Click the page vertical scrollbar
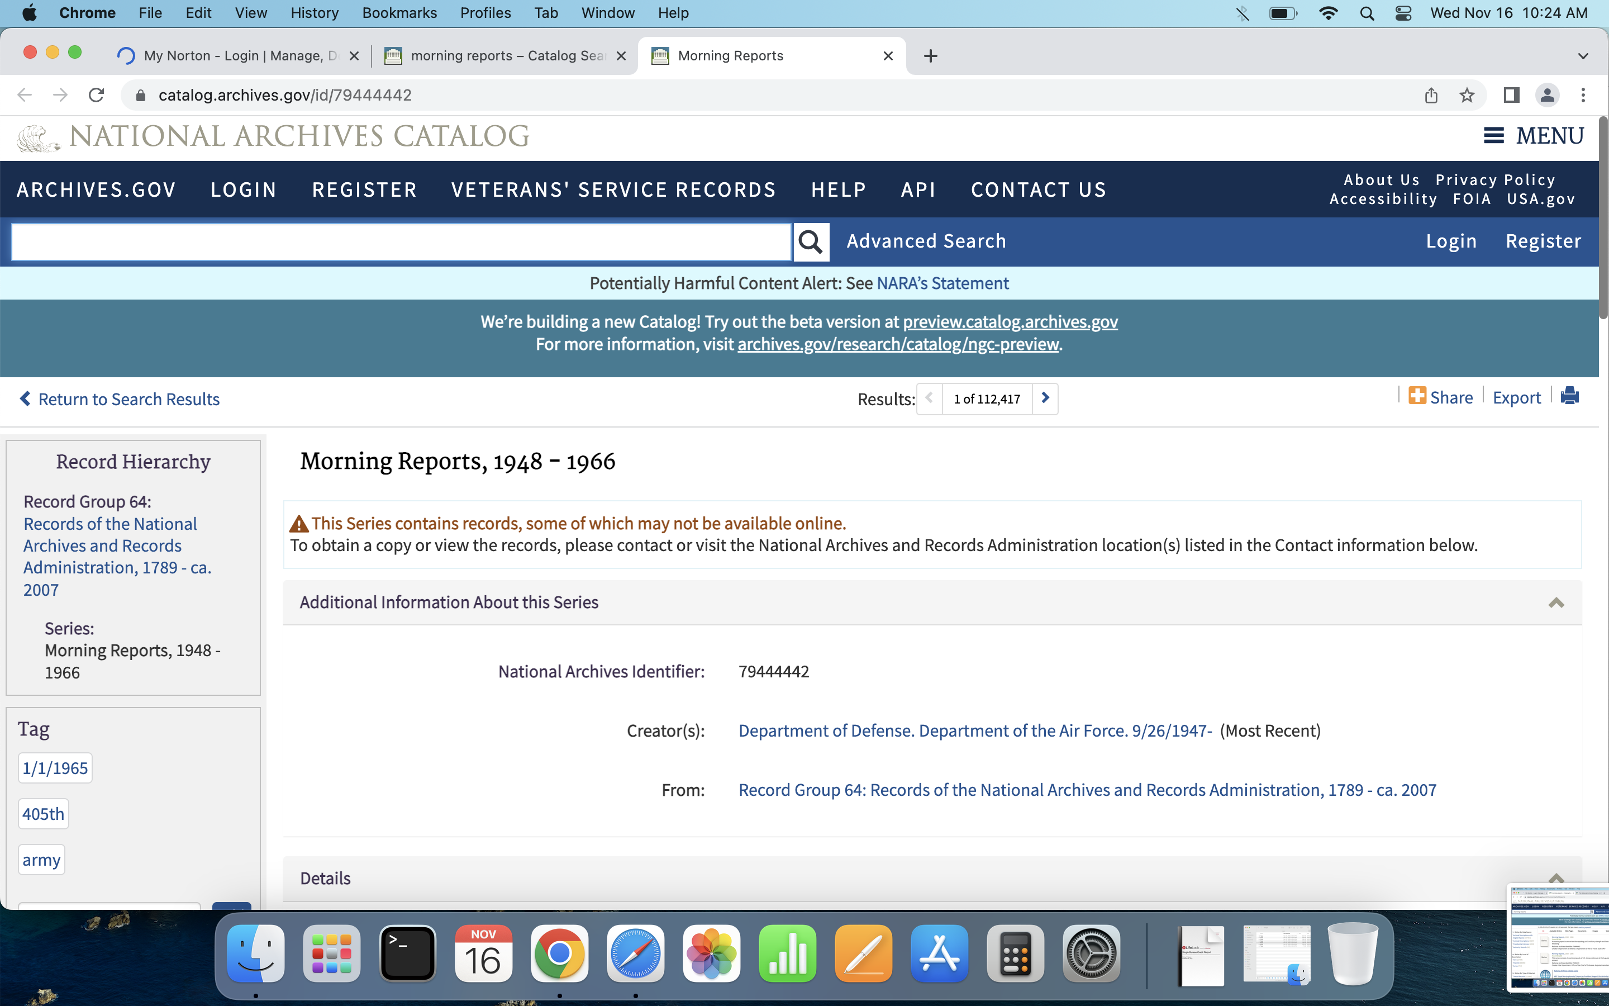The height and width of the screenshot is (1006, 1609). pos(1603,220)
